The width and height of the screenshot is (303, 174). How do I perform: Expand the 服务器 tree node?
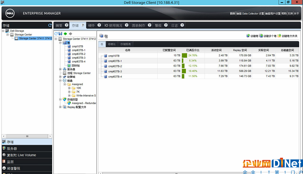coord(60,69)
